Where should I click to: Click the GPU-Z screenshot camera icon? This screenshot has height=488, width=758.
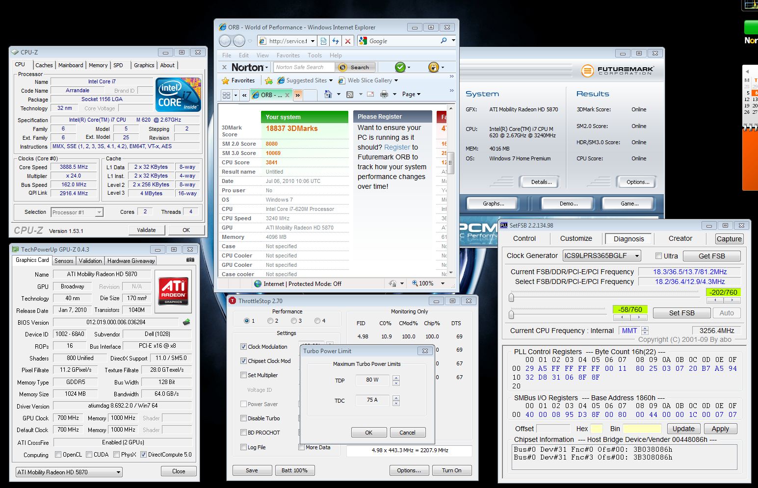pos(190,260)
